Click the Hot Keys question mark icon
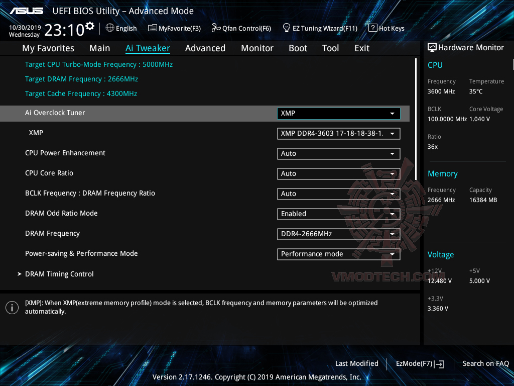 [373, 28]
